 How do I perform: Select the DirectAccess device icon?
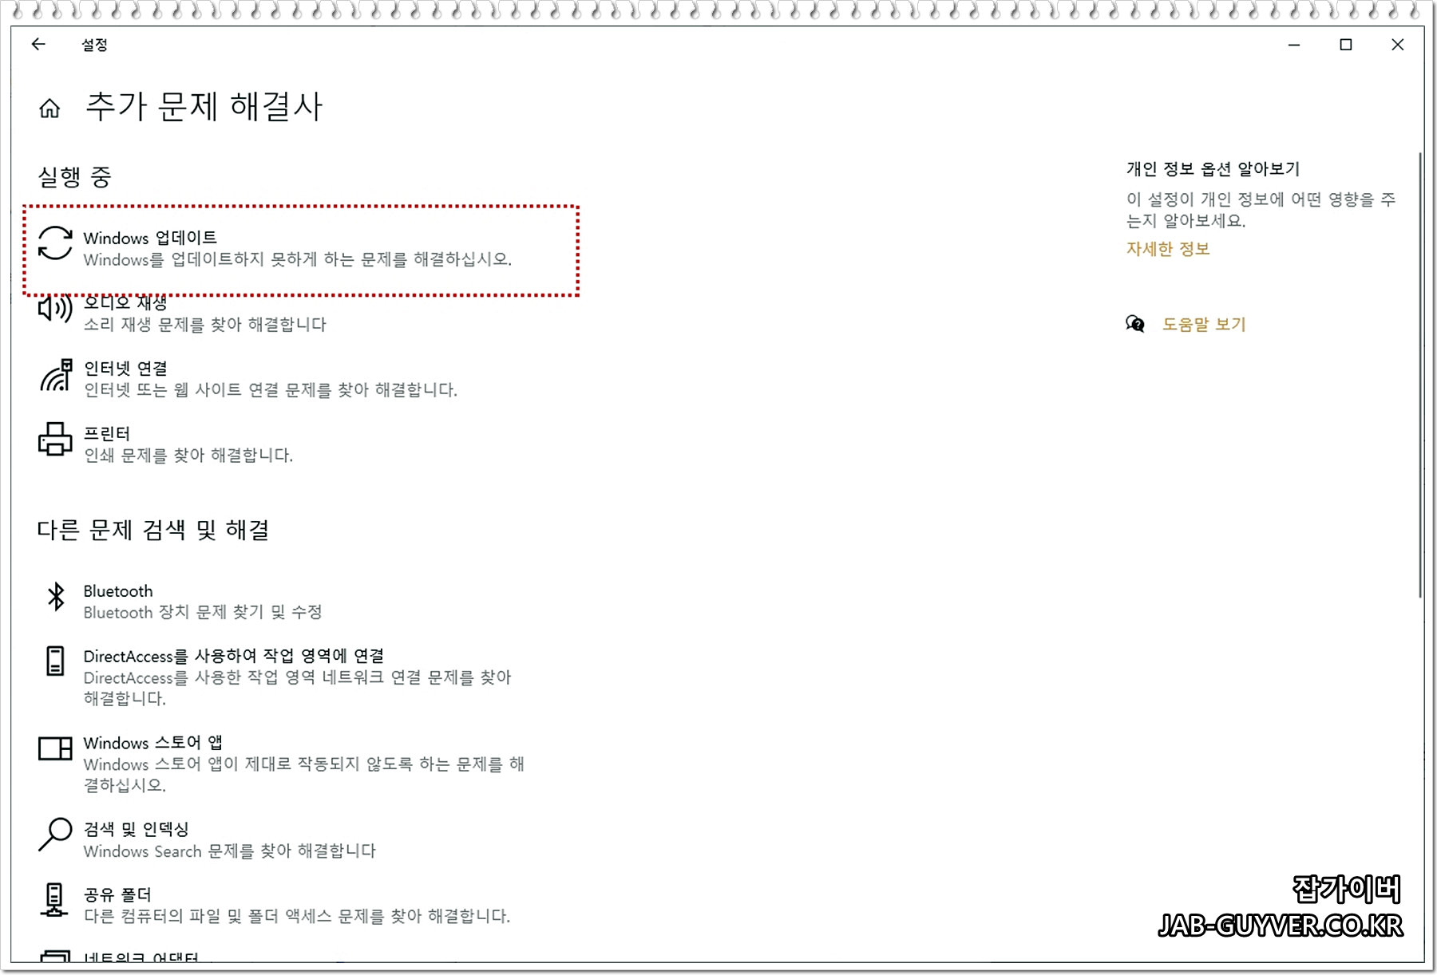pos(55,661)
